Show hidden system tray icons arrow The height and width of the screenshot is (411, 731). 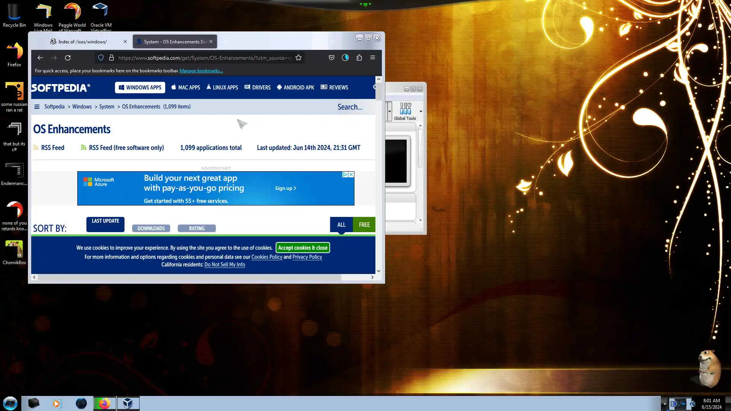click(x=665, y=404)
